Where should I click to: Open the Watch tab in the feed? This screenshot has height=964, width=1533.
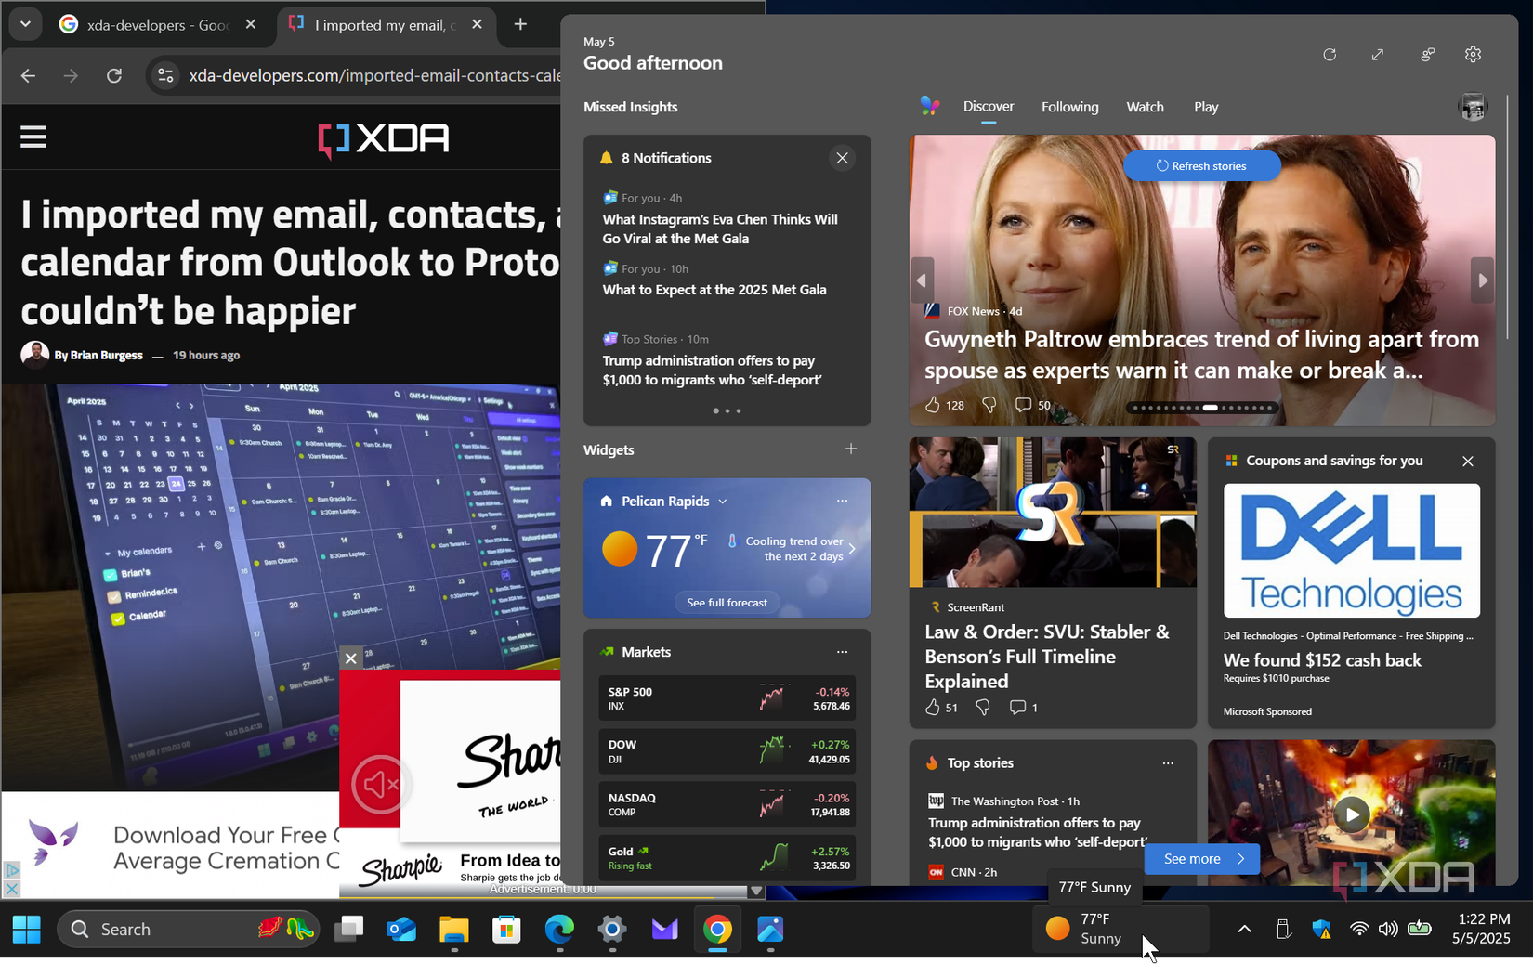(x=1145, y=107)
